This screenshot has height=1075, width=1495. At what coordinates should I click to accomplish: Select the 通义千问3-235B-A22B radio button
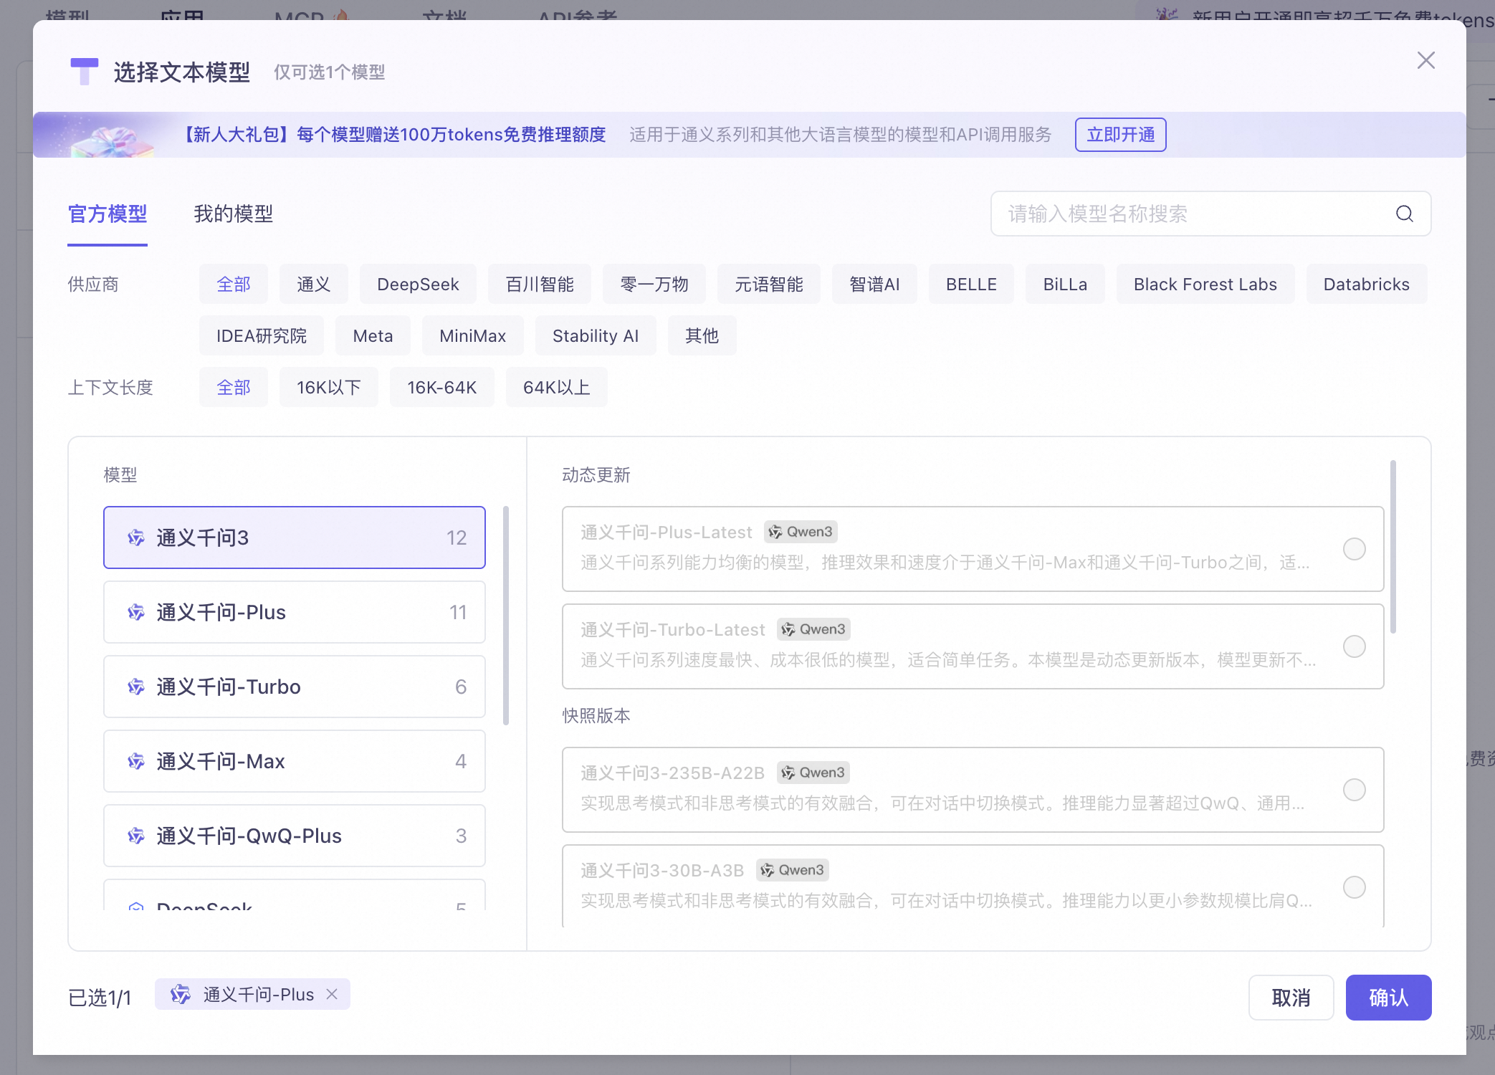click(1354, 790)
